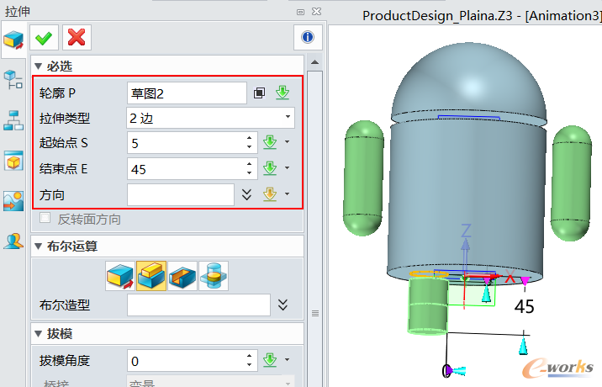This screenshot has width=602, height=387.
Task: Select the add (加运算) boolean icon
Action: [x=151, y=276]
